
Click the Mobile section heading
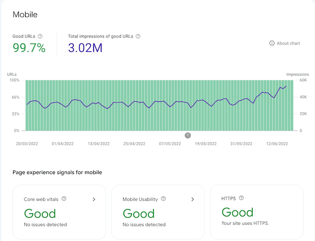click(x=25, y=14)
